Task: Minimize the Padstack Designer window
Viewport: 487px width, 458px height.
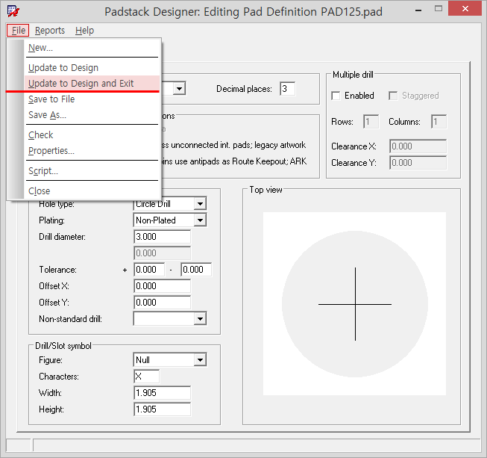Action: point(418,10)
